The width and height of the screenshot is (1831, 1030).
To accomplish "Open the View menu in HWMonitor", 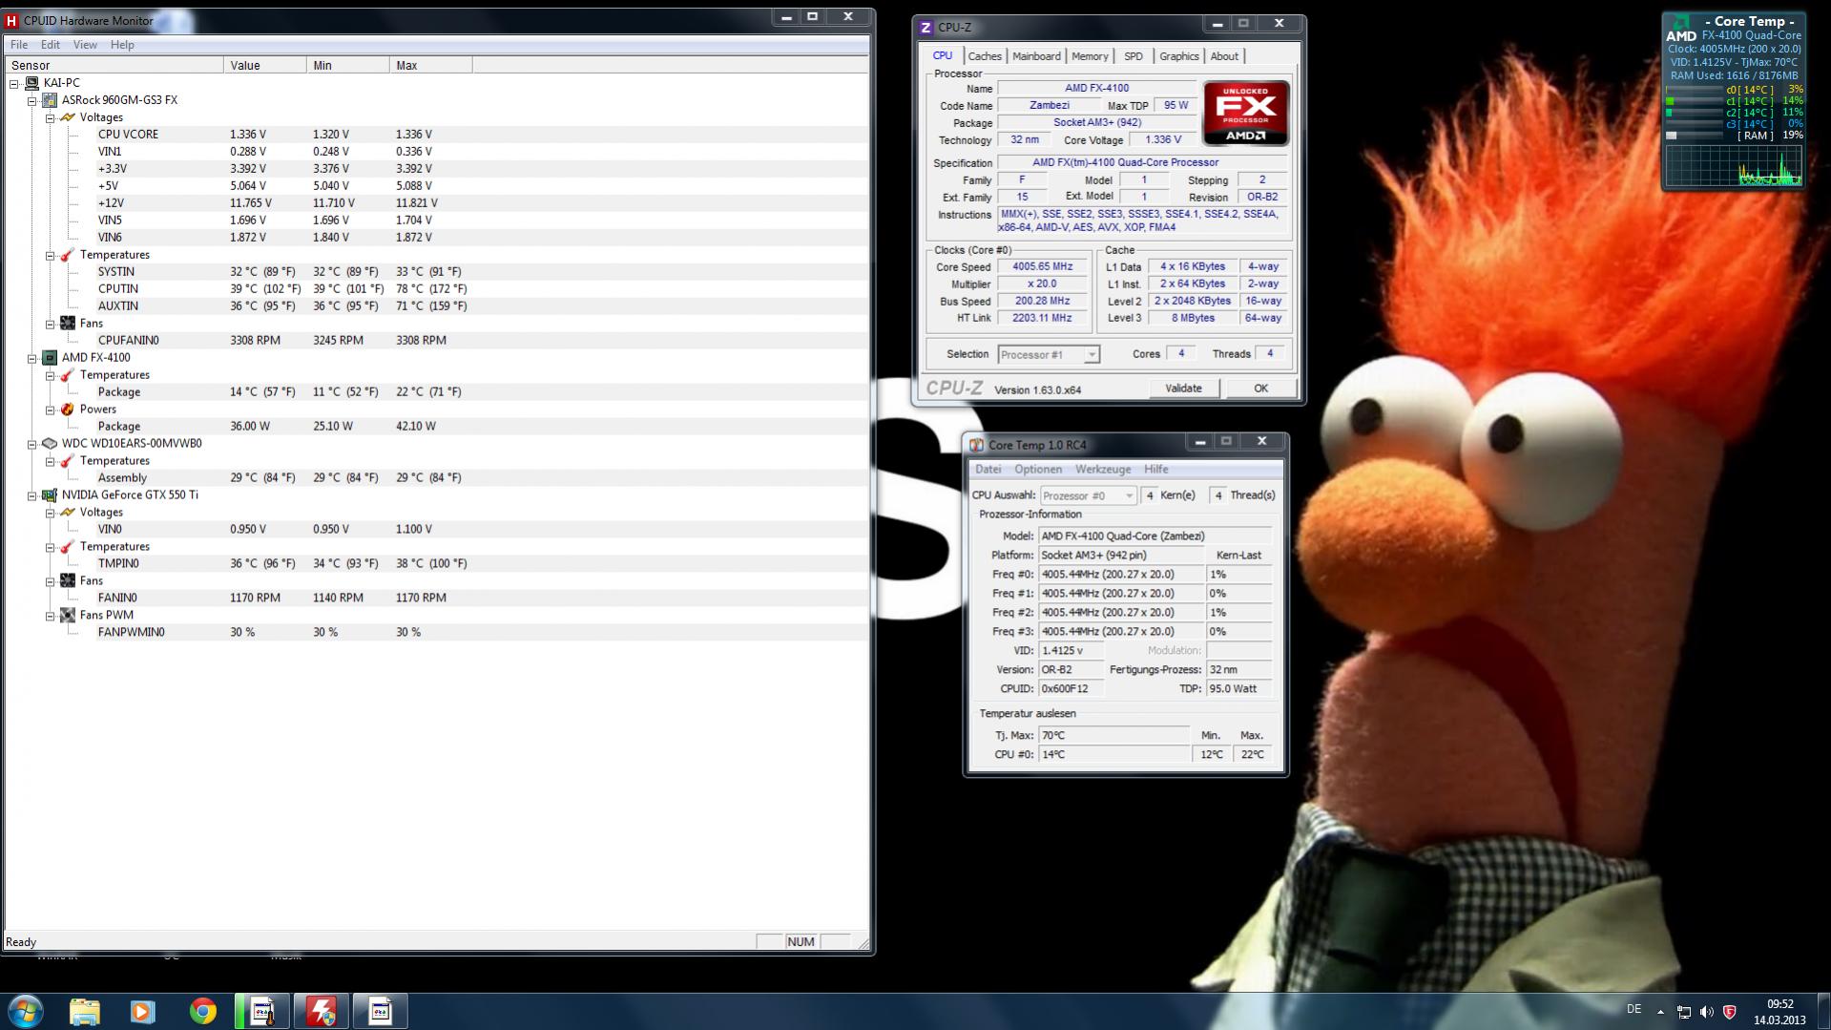I will (85, 45).
